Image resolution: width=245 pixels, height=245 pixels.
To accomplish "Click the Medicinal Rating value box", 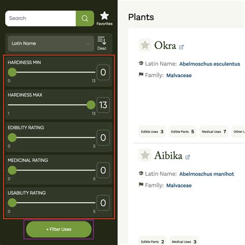I will point(103,170).
